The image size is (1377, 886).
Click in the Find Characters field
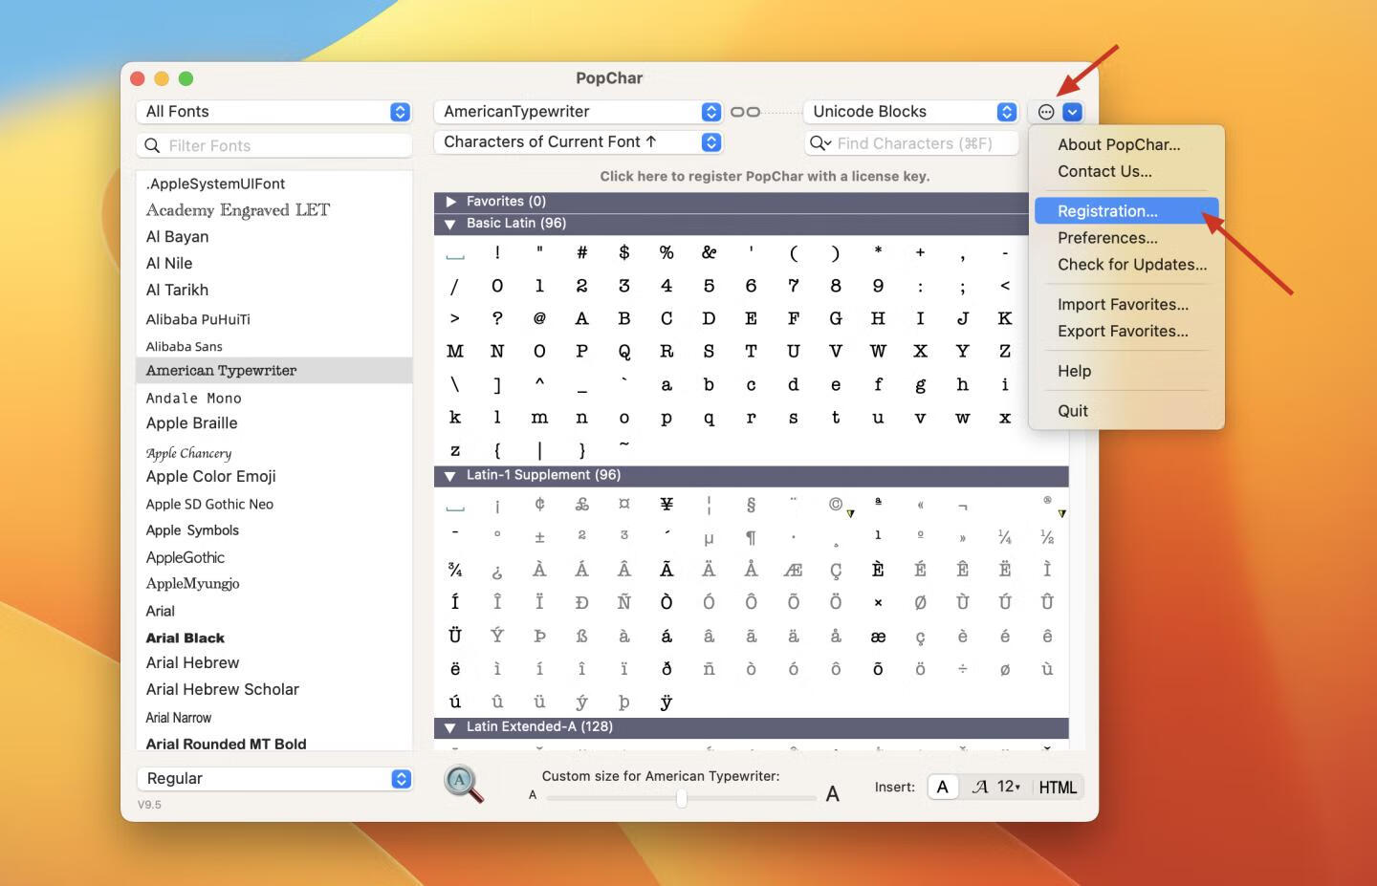(x=911, y=143)
